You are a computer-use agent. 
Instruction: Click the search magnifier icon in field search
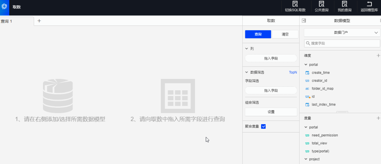pyautogui.click(x=308, y=43)
